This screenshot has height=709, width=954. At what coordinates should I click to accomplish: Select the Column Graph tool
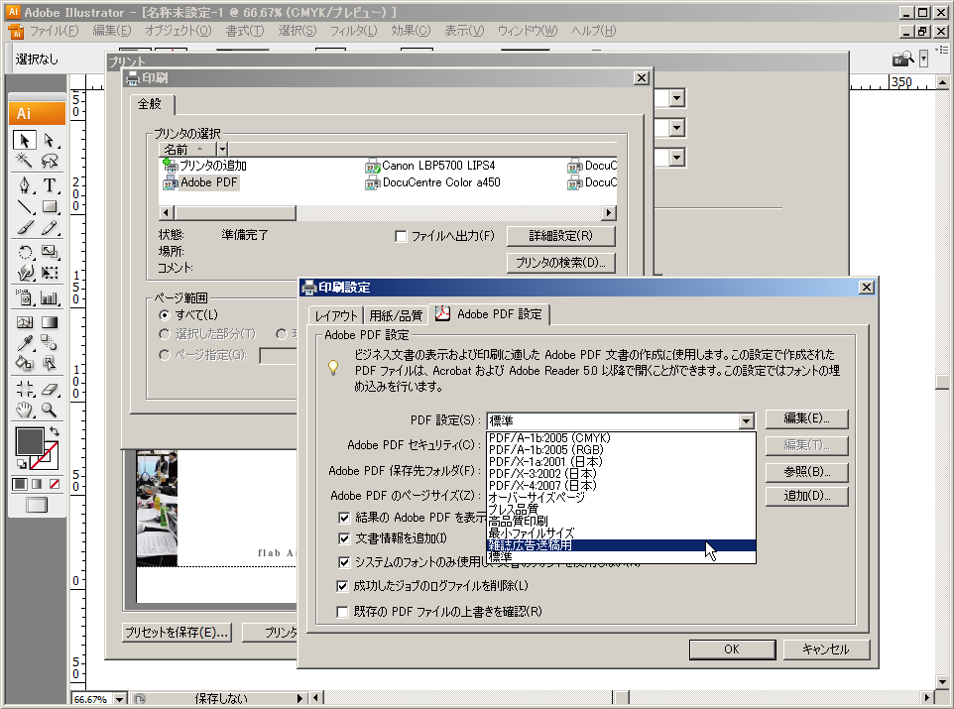(50, 297)
